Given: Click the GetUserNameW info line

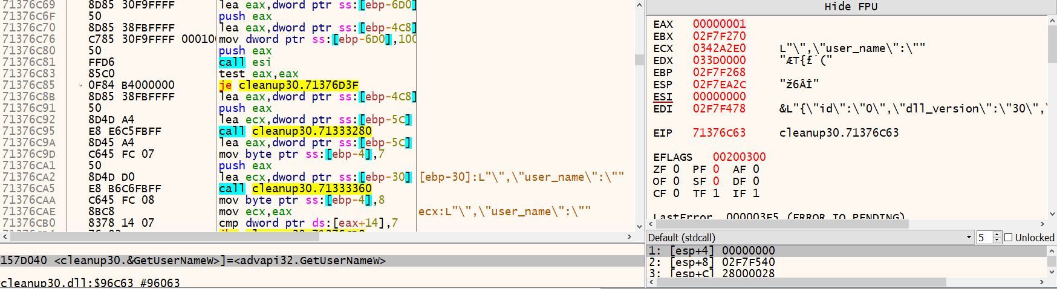Looking at the screenshot, I should tap(194, 261).
